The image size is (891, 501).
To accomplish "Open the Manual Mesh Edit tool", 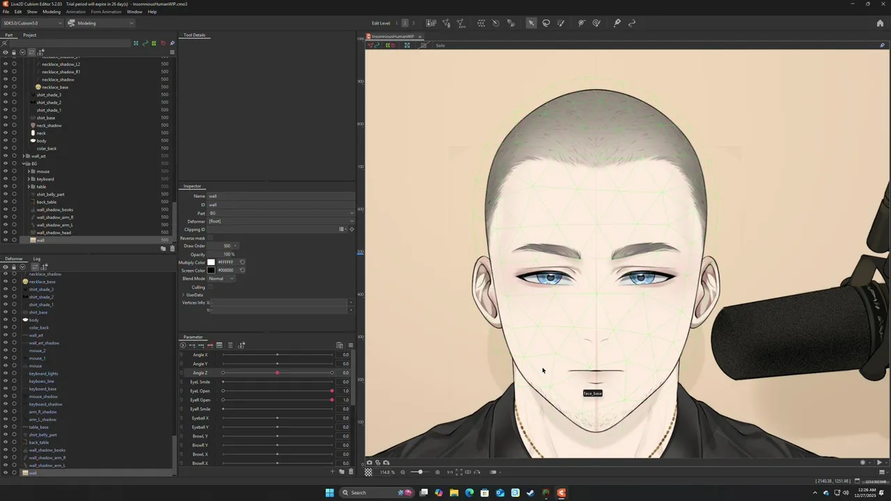I will [446, 23].
